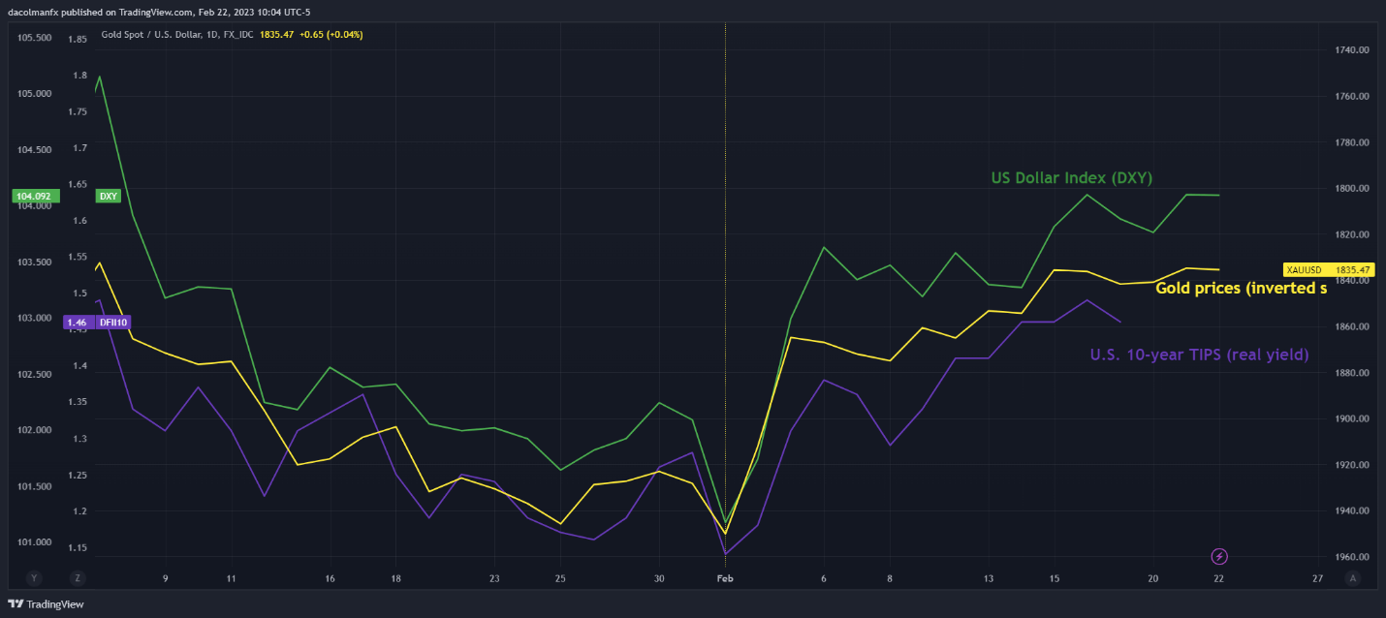Select the Z scale circle button
The height and width of the screenshot is (618, 1386).
[x=77, y=578]
